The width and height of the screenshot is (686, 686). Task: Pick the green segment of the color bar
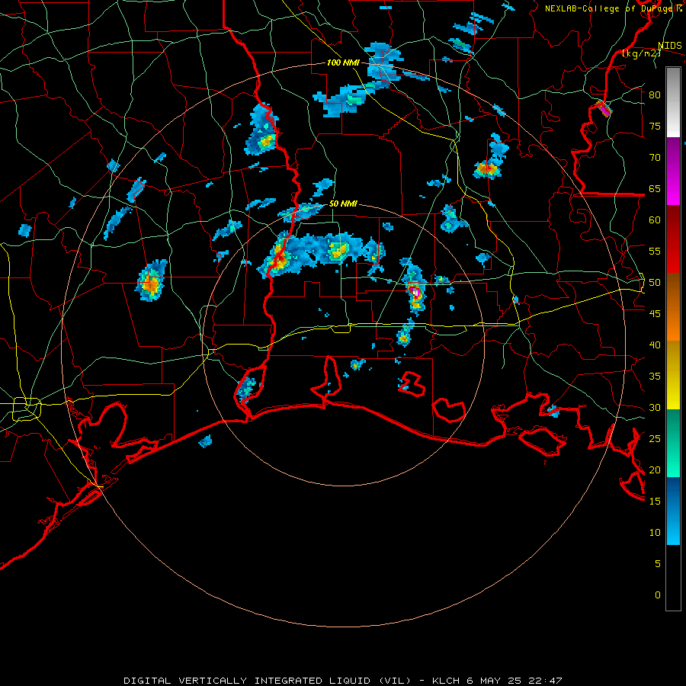pos(673,443)
